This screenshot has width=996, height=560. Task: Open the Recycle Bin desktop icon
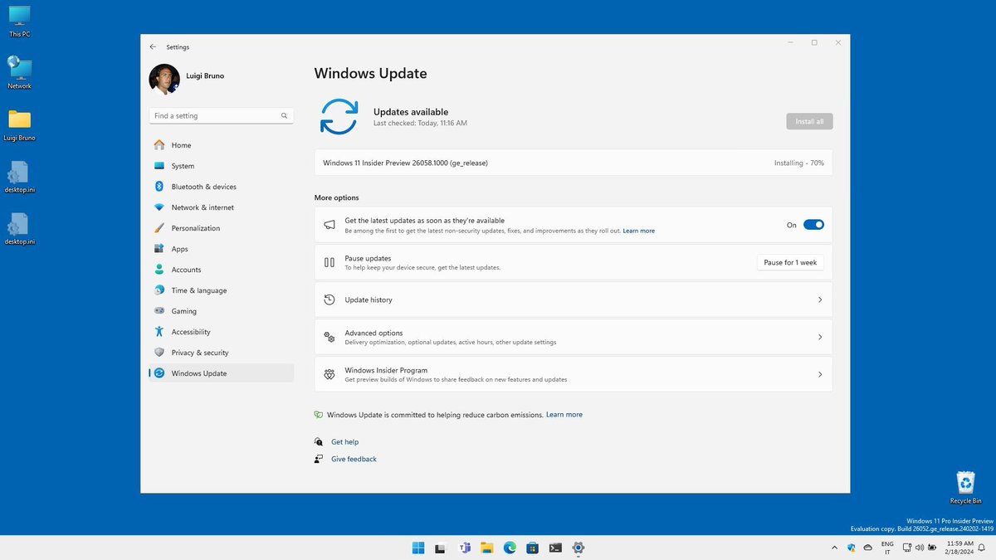tap(966, 488)
